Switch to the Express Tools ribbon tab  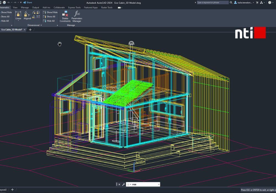coord(75,7)
